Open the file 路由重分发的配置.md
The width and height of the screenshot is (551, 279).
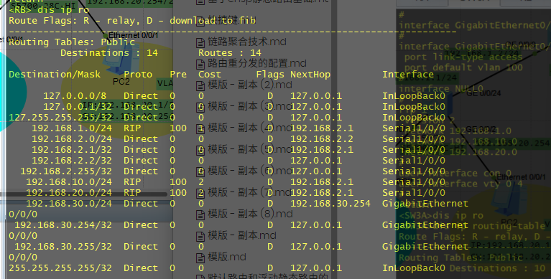[257, 63]
